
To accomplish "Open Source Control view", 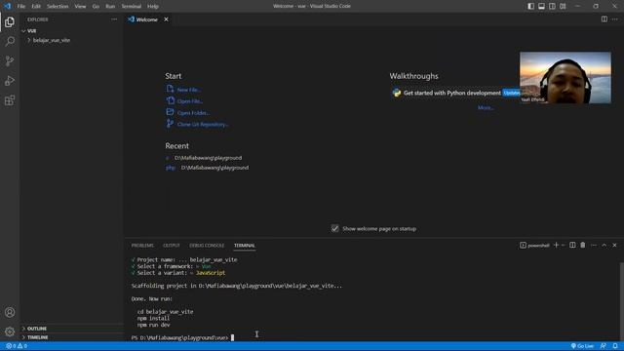I will point(10,60).
